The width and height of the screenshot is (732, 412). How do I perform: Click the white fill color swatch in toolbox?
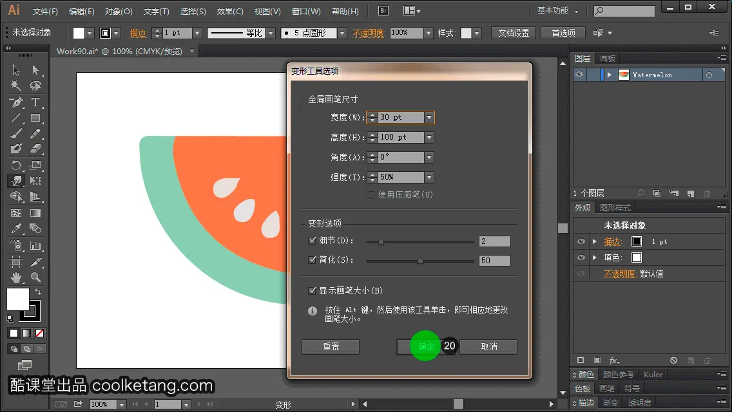pos(18,299)
